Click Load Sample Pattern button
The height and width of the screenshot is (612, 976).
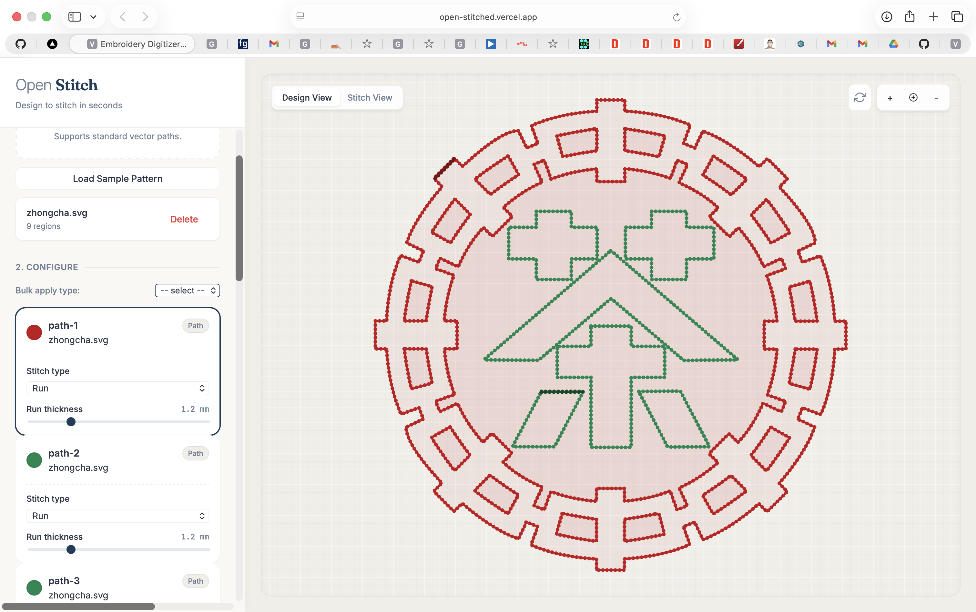[117, 179]
